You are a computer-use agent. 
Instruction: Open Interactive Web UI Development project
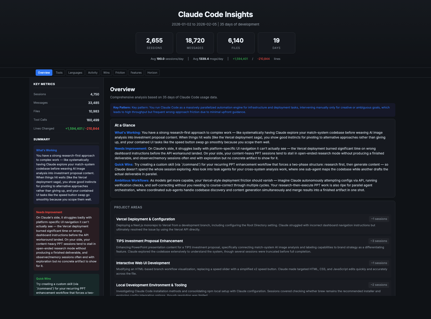[x=253, y=268]
